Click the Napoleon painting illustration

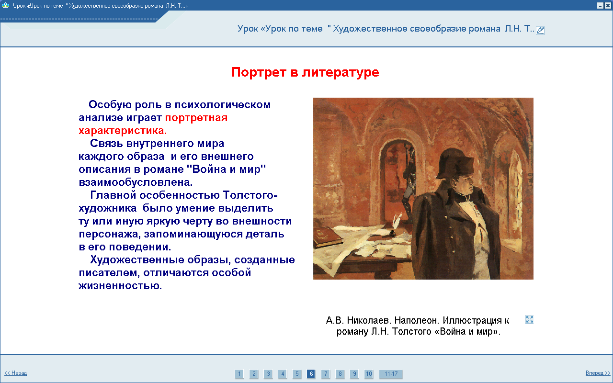(x=423, y=189)
